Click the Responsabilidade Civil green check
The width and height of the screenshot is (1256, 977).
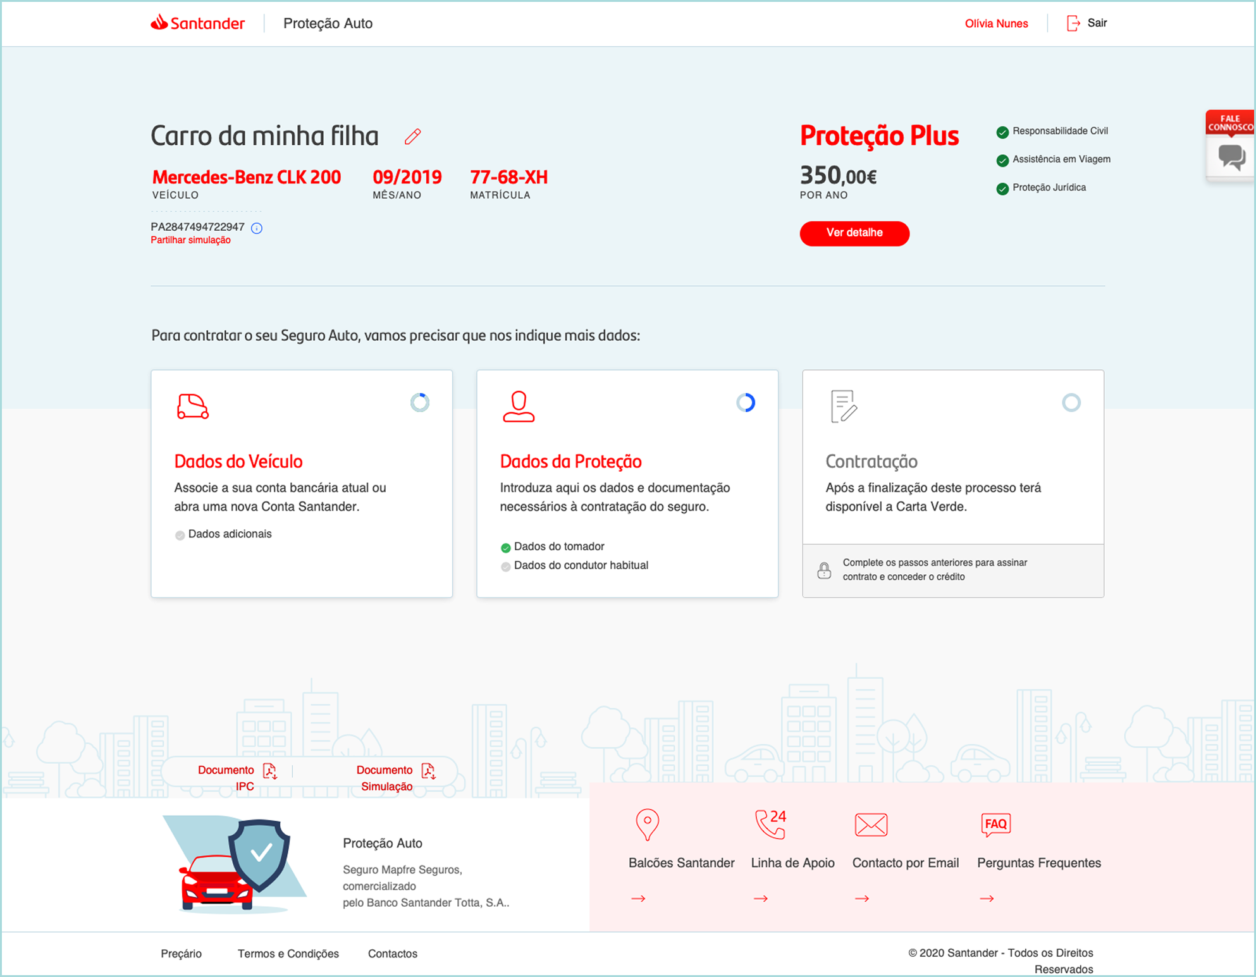click(x=1002, y=132)
